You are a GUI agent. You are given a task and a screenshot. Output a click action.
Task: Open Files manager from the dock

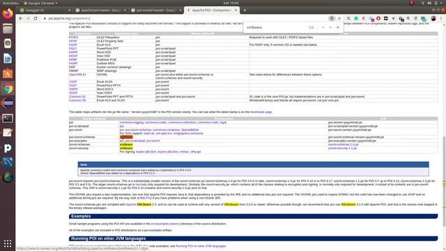pos(8,29)
